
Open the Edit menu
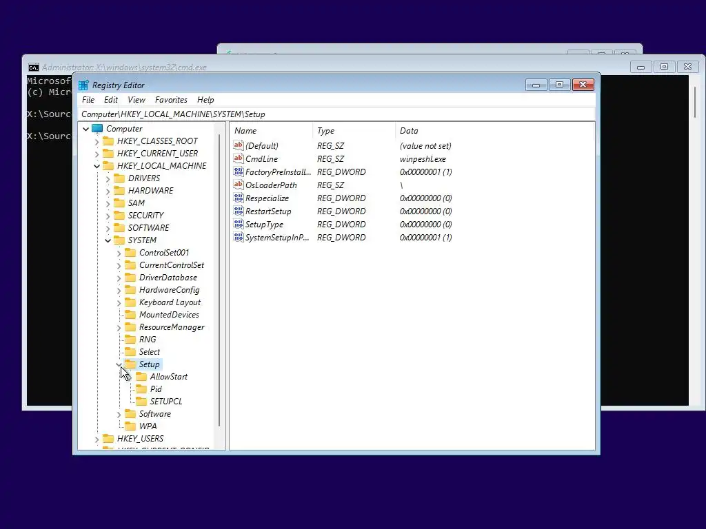tap(111, 100)
